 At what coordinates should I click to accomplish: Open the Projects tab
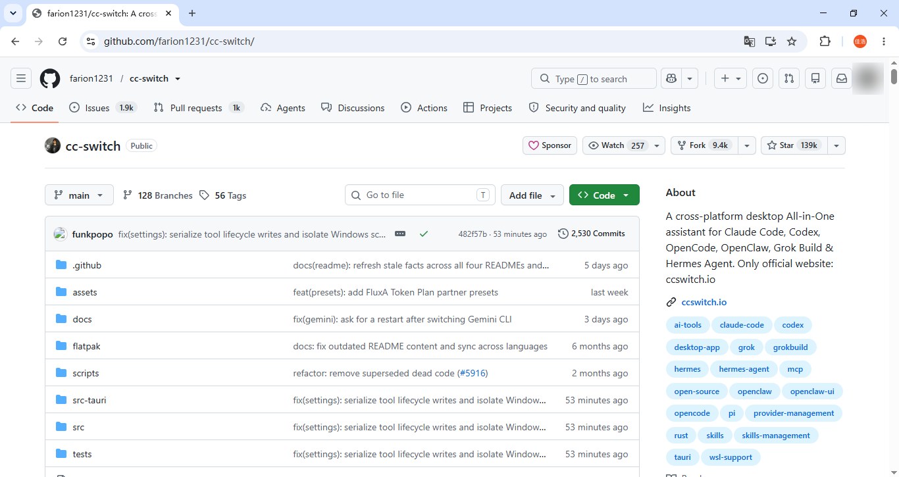[x=488, y=108]
